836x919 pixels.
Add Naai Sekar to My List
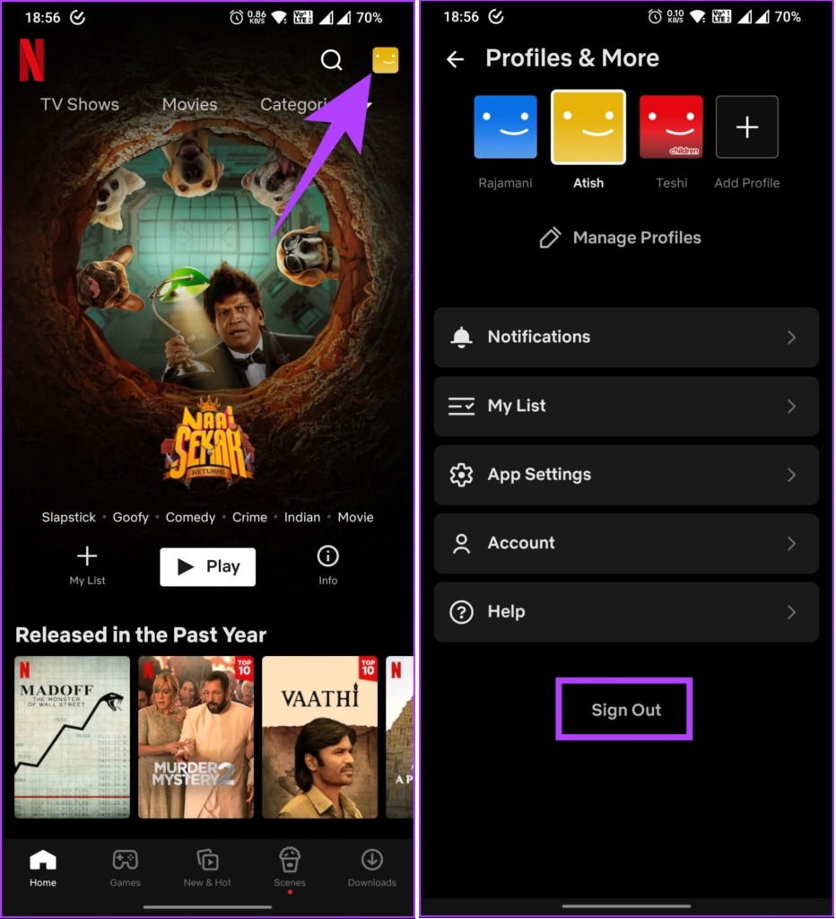87,565
